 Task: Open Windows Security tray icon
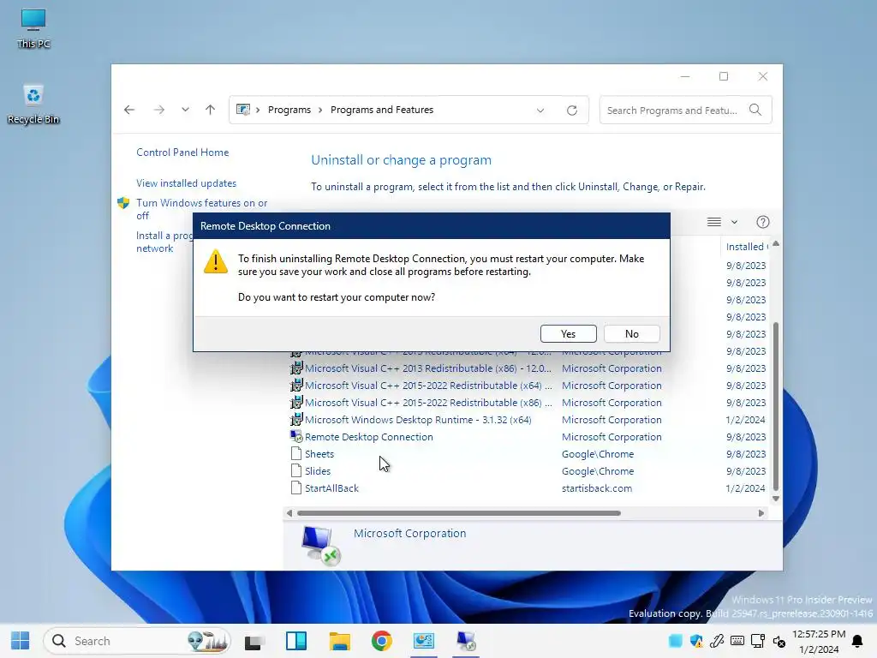click(x=696, y=641)
